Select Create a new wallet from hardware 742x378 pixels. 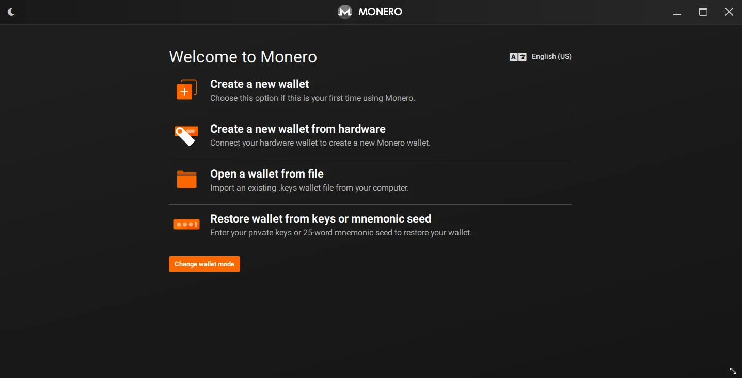click(x=298, y=129)
